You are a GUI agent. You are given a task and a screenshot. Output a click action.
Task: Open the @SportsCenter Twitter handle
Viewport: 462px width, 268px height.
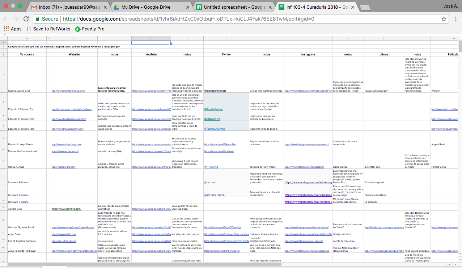click(213, 109)
